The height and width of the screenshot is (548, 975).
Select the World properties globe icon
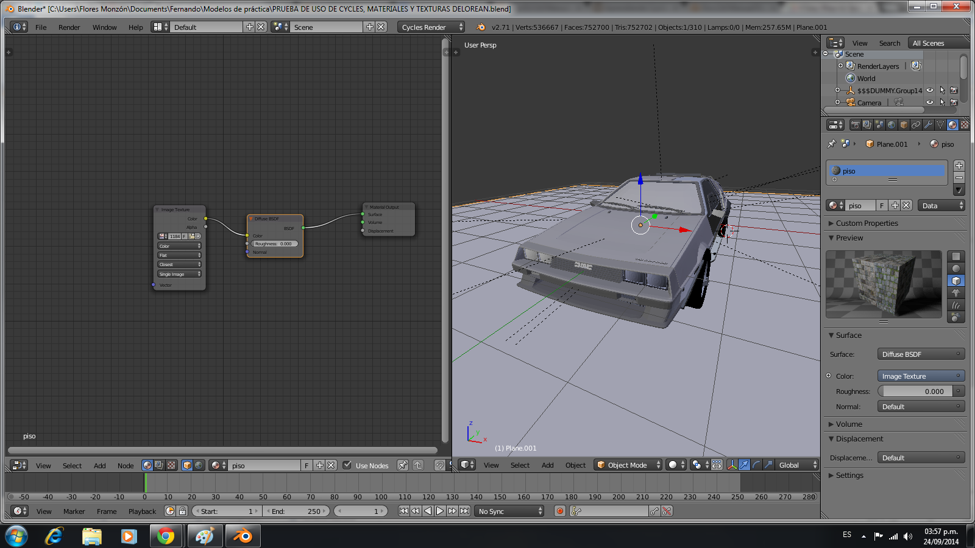pos(892,125)
